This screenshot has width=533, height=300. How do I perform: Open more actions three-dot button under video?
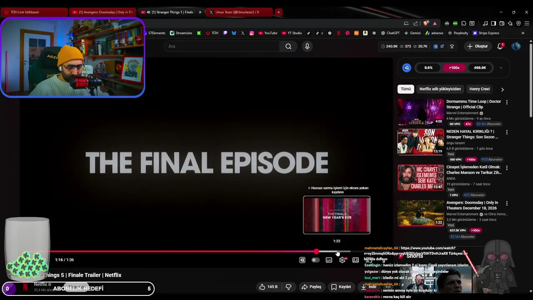coord(388,287)
